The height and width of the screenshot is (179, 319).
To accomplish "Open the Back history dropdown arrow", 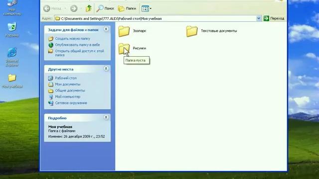I will (x=65, y=8).
